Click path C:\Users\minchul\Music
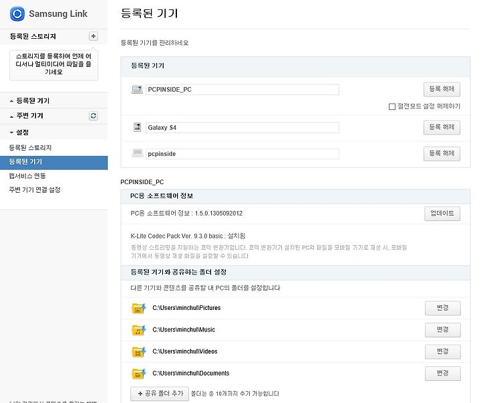 [184, 330]
